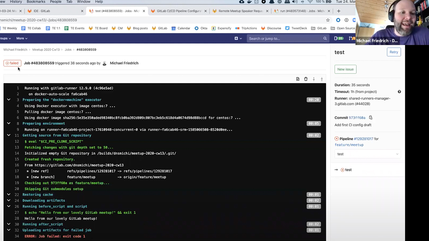This screenshot has width=429, height=241.
Task: Bookmark this page with the star icon
Action: tap(328, 20)
